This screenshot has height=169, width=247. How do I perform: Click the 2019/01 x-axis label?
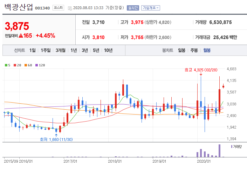(x=159, y=161)
